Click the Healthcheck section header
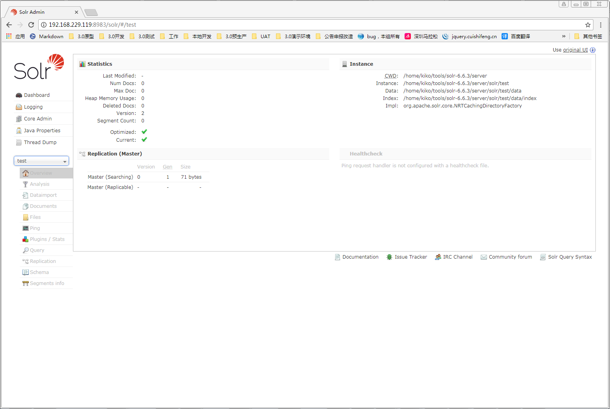Viewport: 610px width, 409px height. point(465,154)
